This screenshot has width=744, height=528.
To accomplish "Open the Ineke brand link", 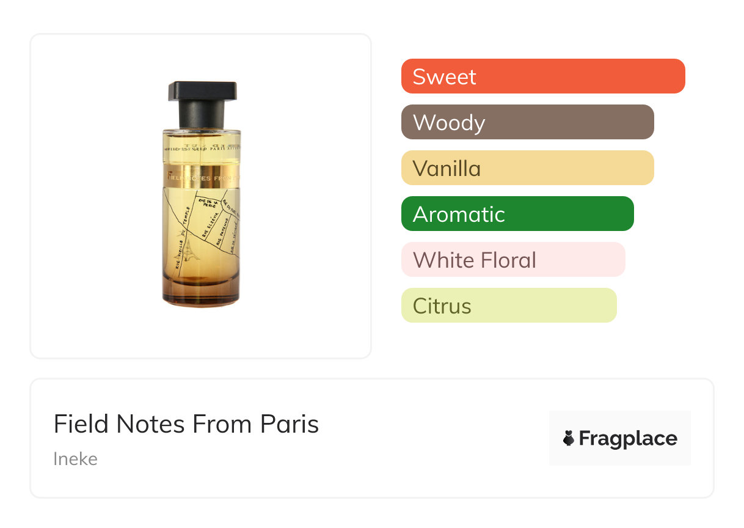I will tap(75, 458).
